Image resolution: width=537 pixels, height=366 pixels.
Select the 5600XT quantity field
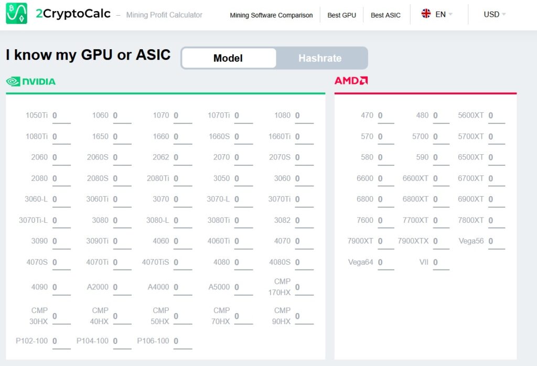(497, 116)
